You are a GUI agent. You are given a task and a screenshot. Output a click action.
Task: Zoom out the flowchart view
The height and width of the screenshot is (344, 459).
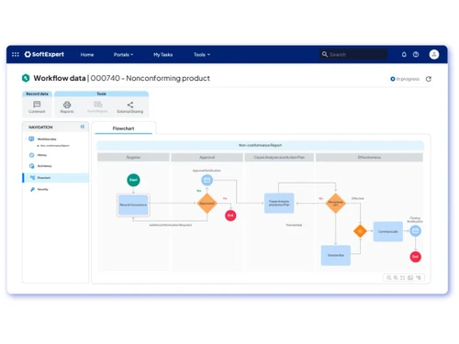click(389, 278)
